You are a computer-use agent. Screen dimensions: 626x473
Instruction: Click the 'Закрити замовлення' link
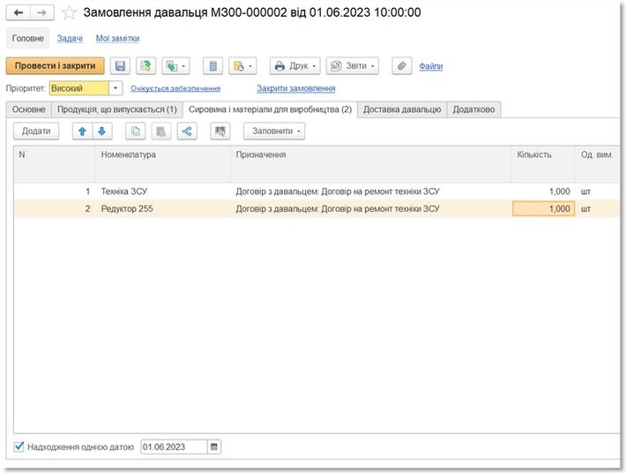coord(295,88)
